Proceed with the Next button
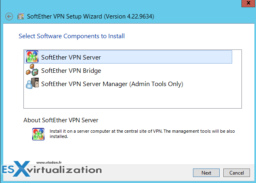 [x=206, y=173]
